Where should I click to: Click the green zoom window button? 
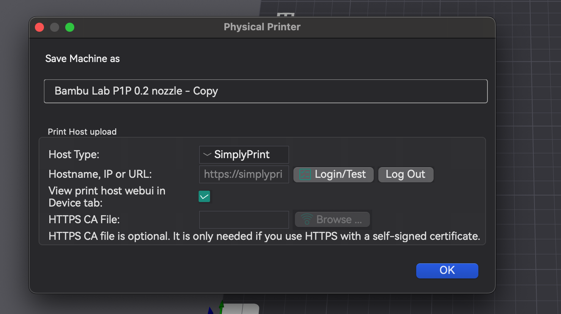point(70,27)
